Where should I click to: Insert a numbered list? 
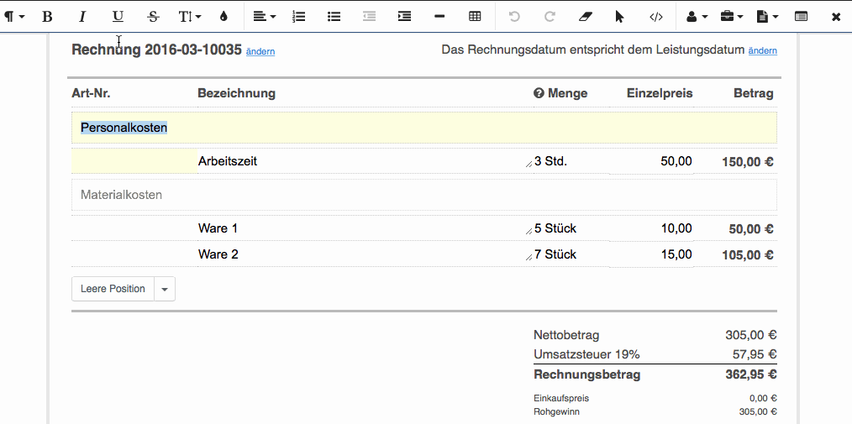click(299, 17)
